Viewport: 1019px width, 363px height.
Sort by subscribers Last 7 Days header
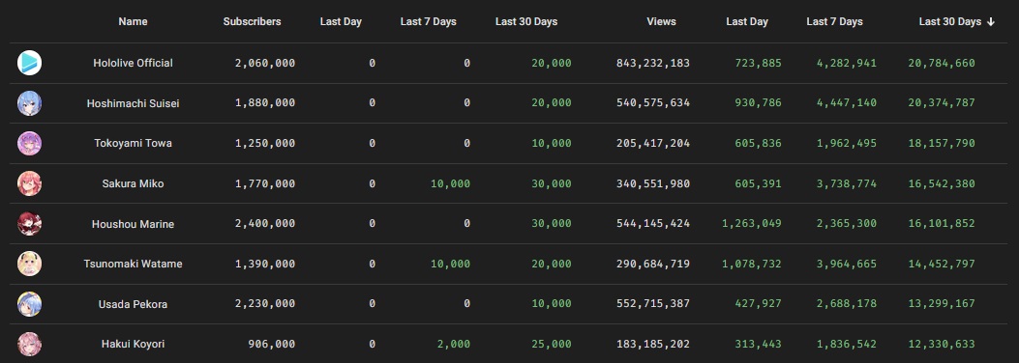point(429,21)
